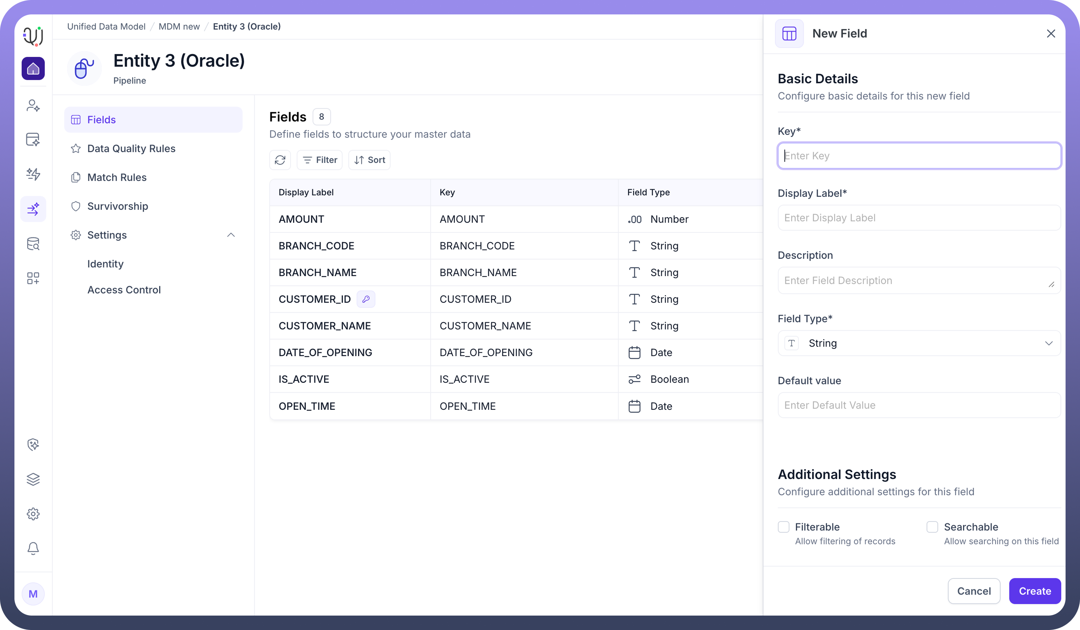Open the Match Rules section

click(x=117, y=177)
